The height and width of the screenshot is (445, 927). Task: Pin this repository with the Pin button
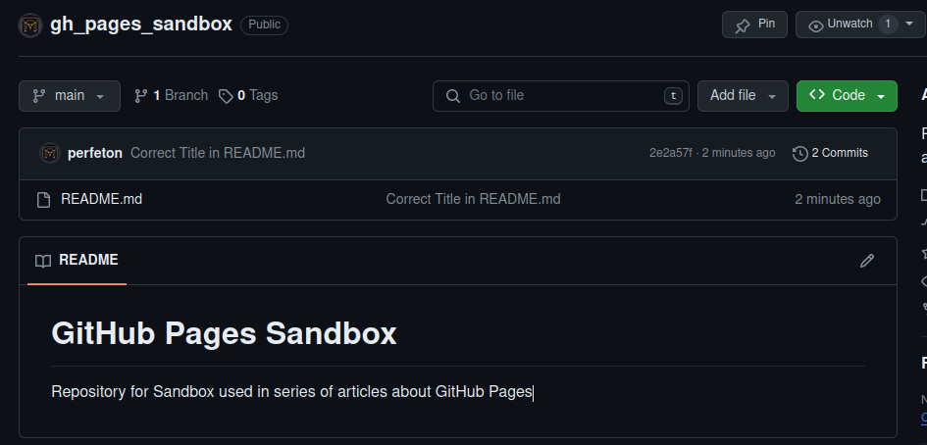click(x=754, y=25)
